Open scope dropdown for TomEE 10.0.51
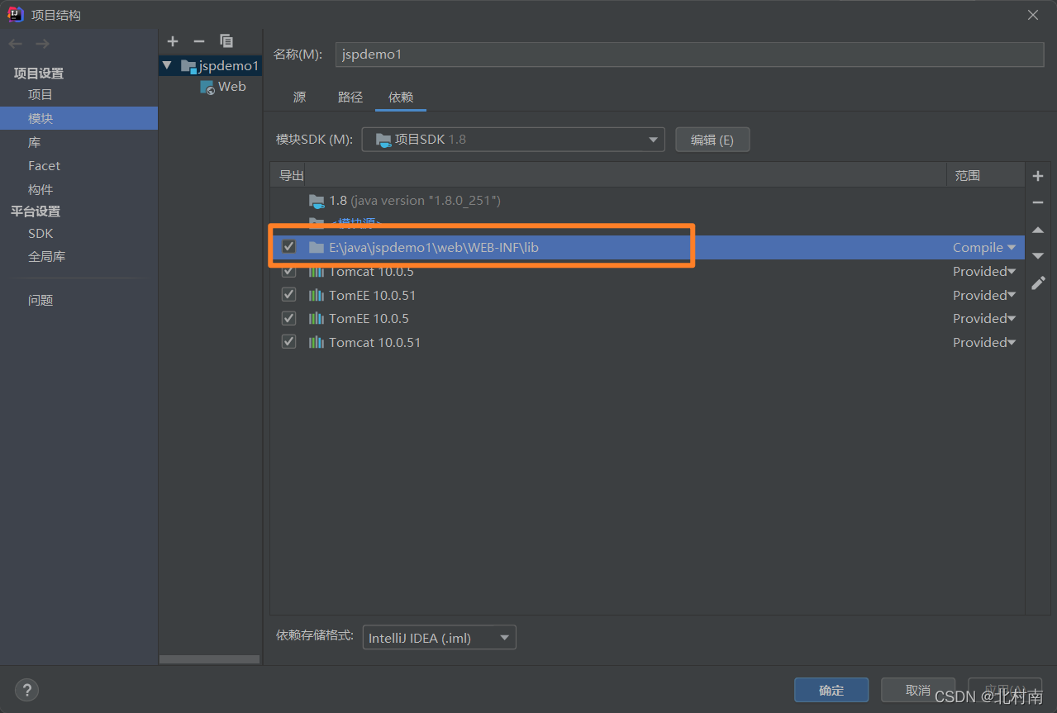The height and width of the screenshot is (713, 1057). pos(984,295)
